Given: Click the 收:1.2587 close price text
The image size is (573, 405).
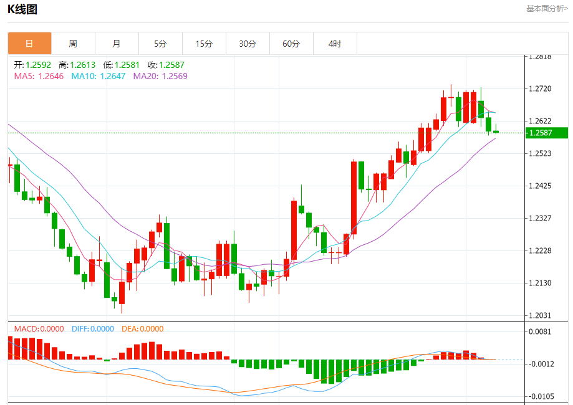Looking at the screenshot, I should click(x=166, y=65).
